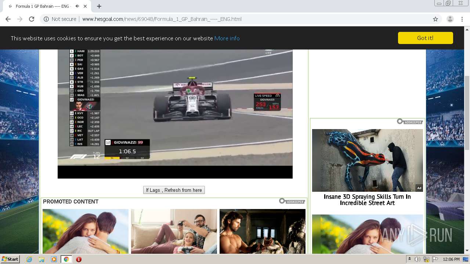Open the gamers on couch promoted thumbnail
The image size is (470, 264).
(x=174, y=231)
